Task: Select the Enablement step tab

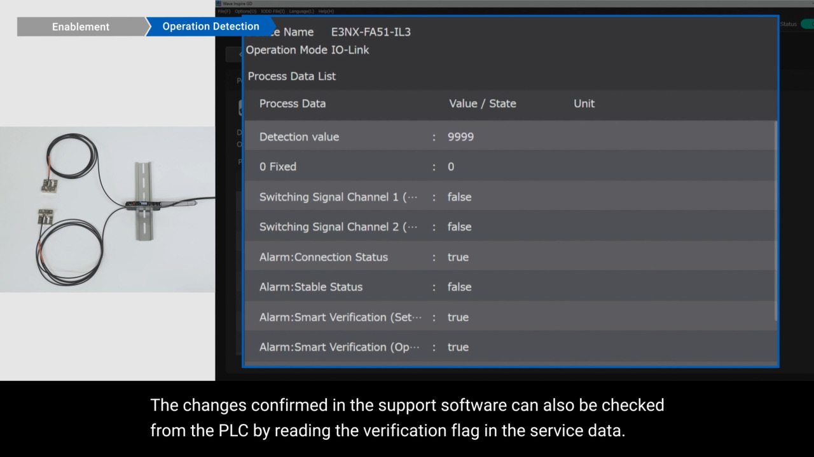Action: tap(81, 27)
